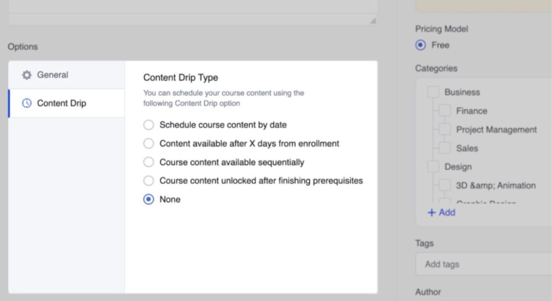Select the Free pricing model radio
The width and height of the screenshot is (552, 301).
click(x=420, y=45)
